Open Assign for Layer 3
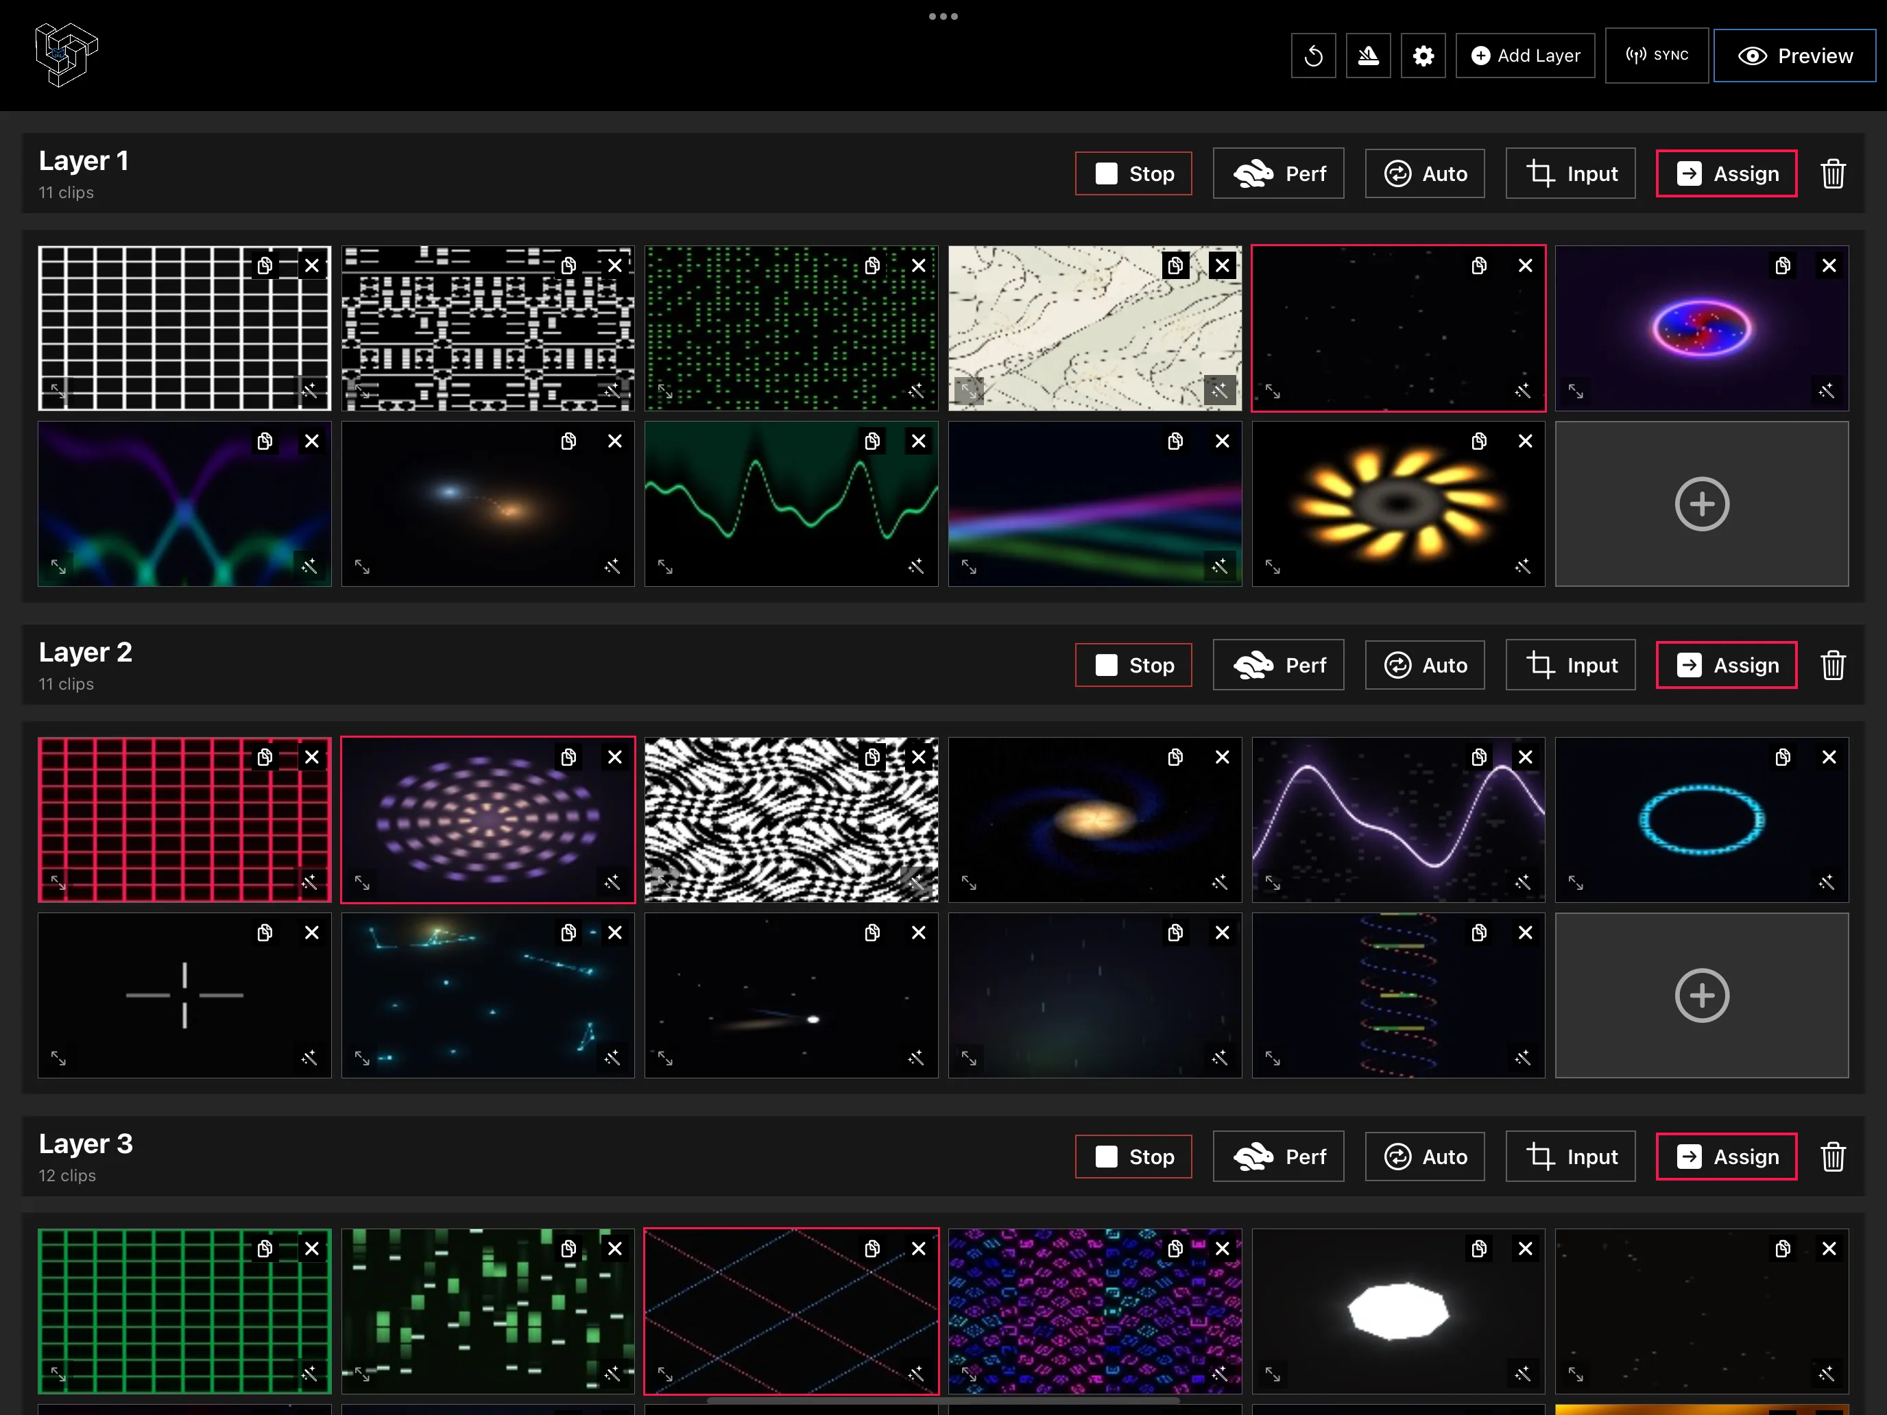This screenshot has height=1415, width=1887. point(1727,1157)
